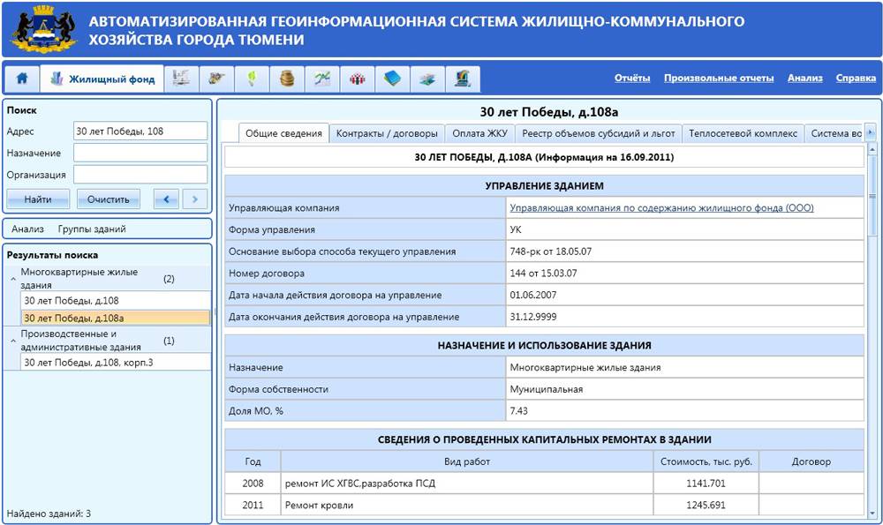This screenshot has width=883, height=525.
Task: Click the value 144 от 15.03.07
Action: (543, 273)
